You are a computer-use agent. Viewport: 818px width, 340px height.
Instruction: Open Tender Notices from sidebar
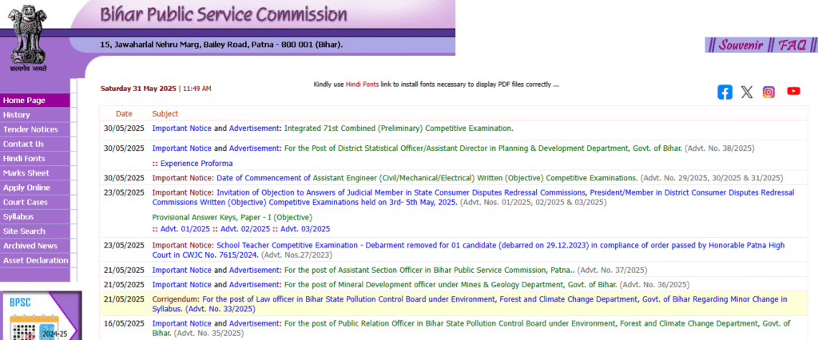coord(35,129)
